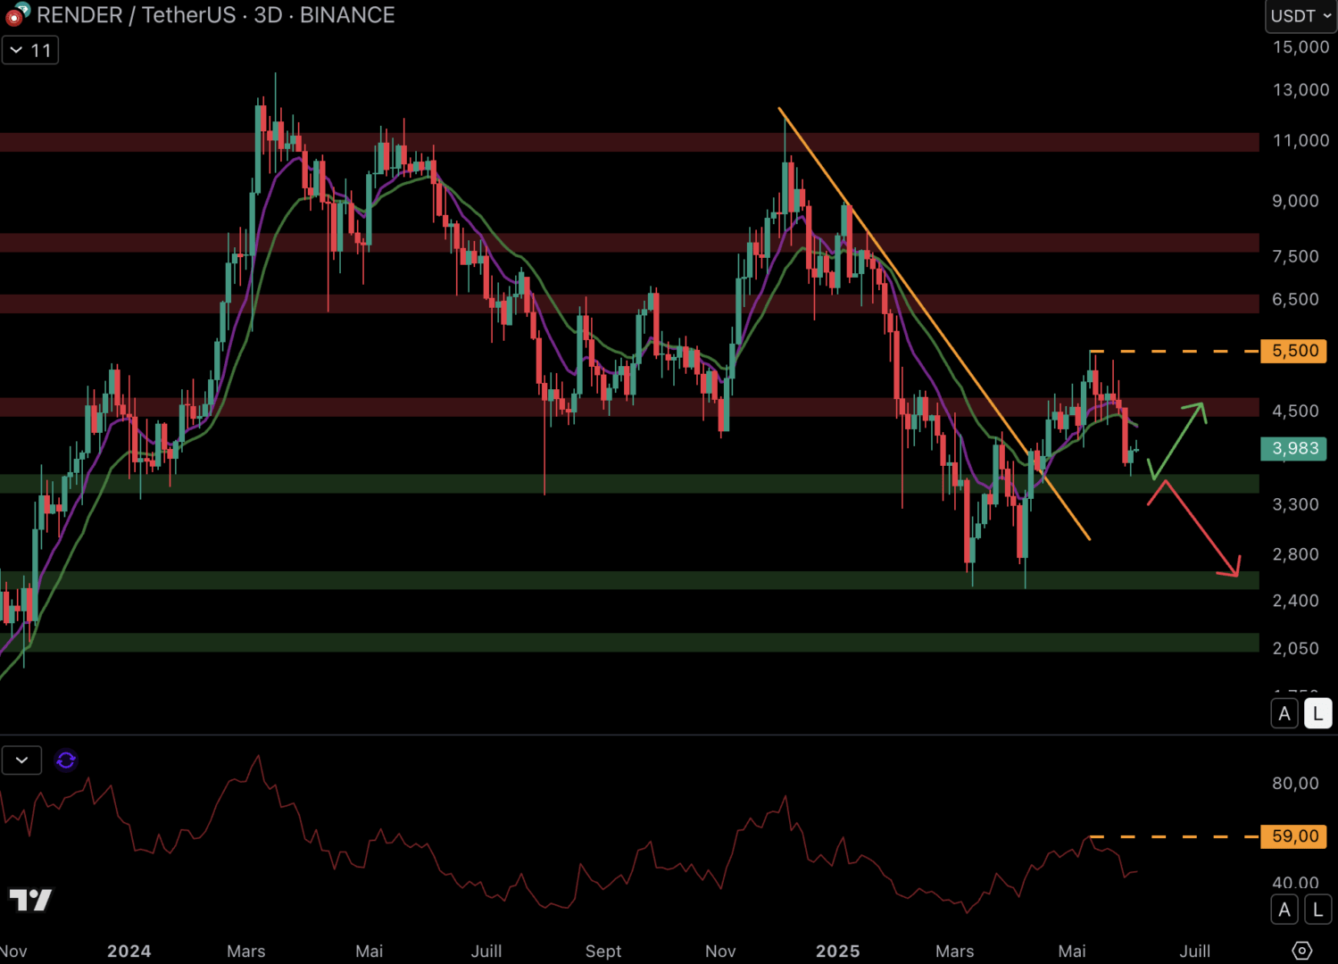Collapse the indicator pane legend chevron
The image size is (1338, 964).
(21, 760)
